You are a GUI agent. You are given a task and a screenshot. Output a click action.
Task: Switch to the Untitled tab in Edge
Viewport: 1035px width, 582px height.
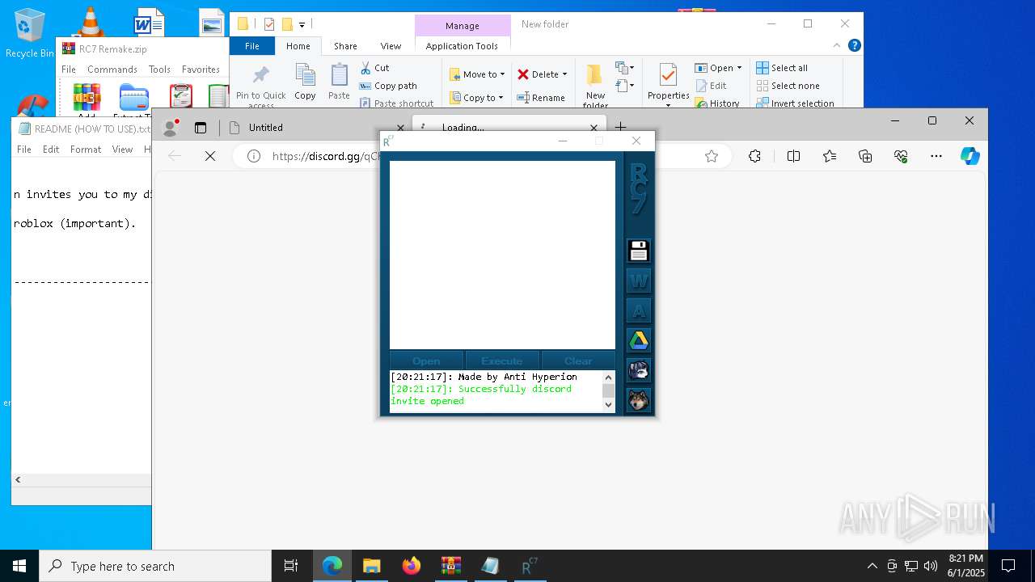point(315,127)
